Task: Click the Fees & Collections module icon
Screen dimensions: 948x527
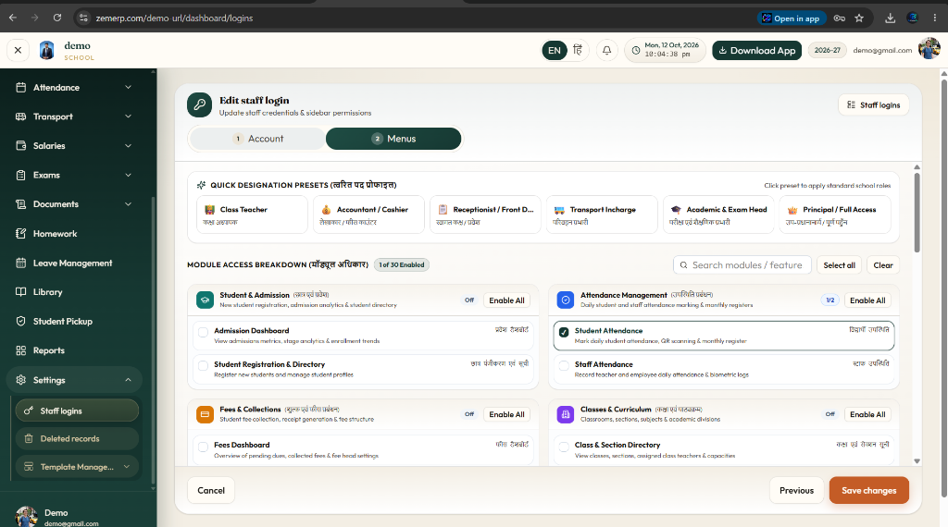Action: (x=205, y=414)
